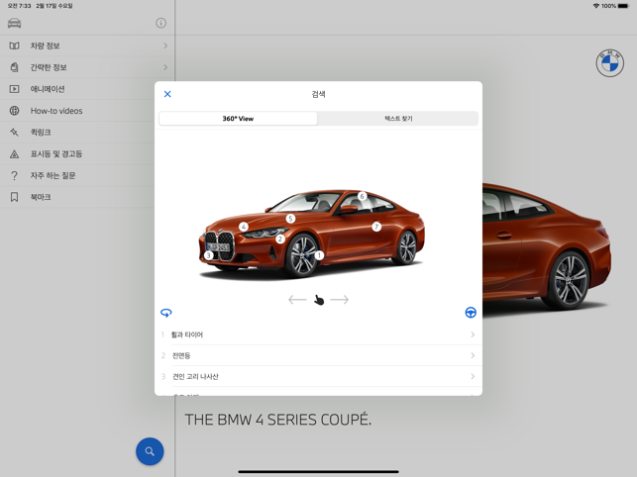Select hotspot 4 on the hood
This screenshot has width=637, height=477.
(244, 227)
